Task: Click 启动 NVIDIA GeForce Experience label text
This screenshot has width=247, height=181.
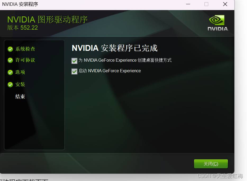Action: pos(110,71)
